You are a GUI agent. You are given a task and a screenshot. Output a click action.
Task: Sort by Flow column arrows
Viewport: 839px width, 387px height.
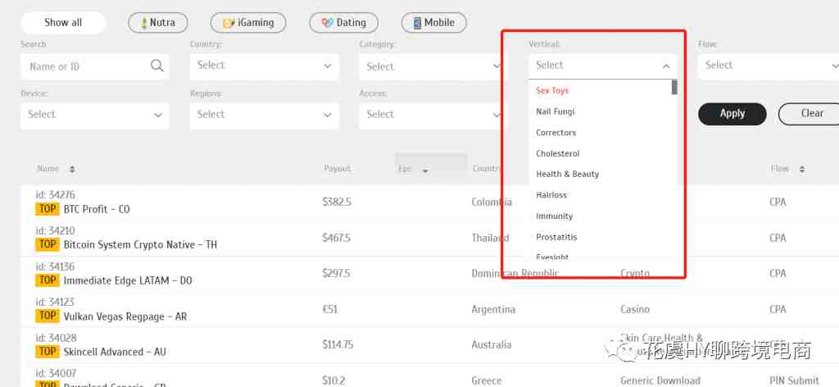coord(804,170)
